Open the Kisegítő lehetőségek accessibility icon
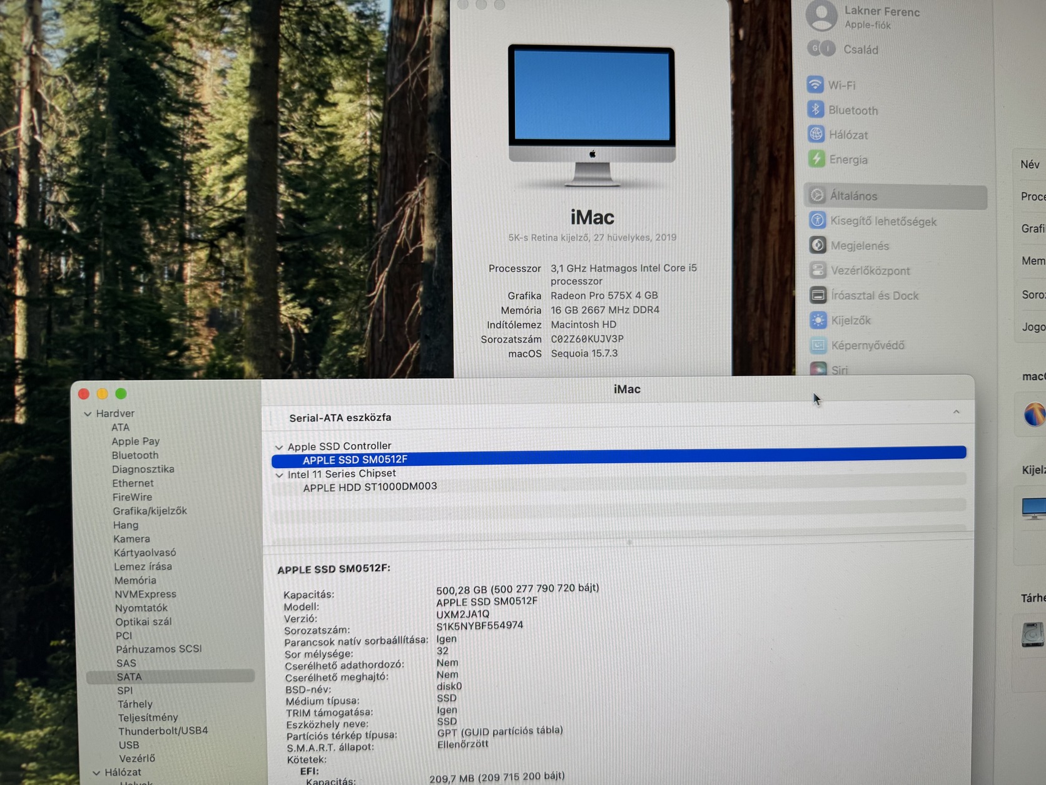The image size is (1046, 785). tap(817, 220)
